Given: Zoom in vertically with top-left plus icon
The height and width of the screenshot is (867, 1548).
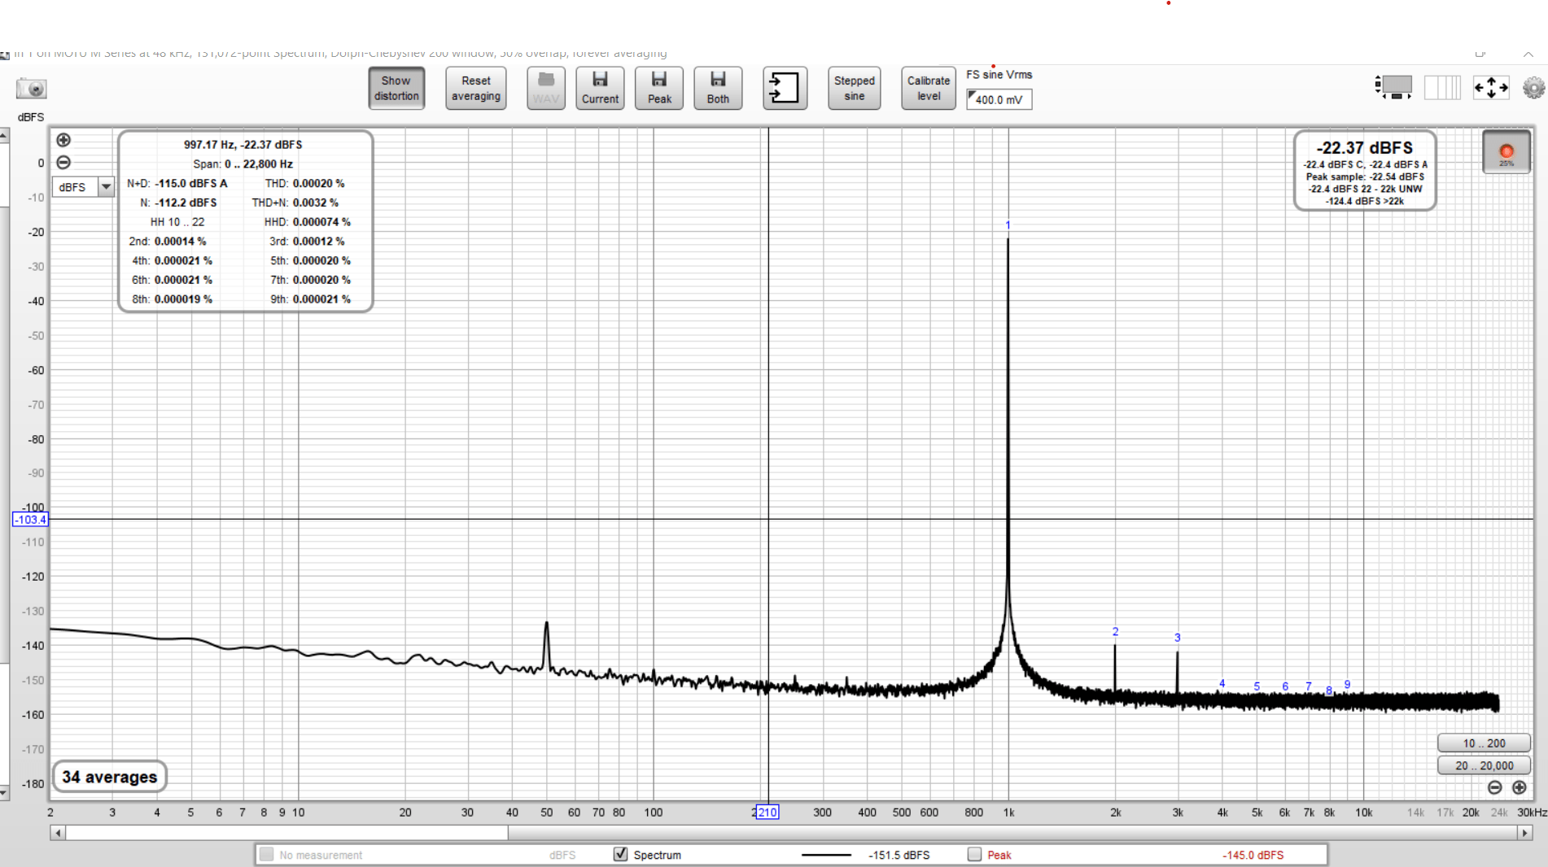Looking at the screenshot, I should (x=63, y=140).
